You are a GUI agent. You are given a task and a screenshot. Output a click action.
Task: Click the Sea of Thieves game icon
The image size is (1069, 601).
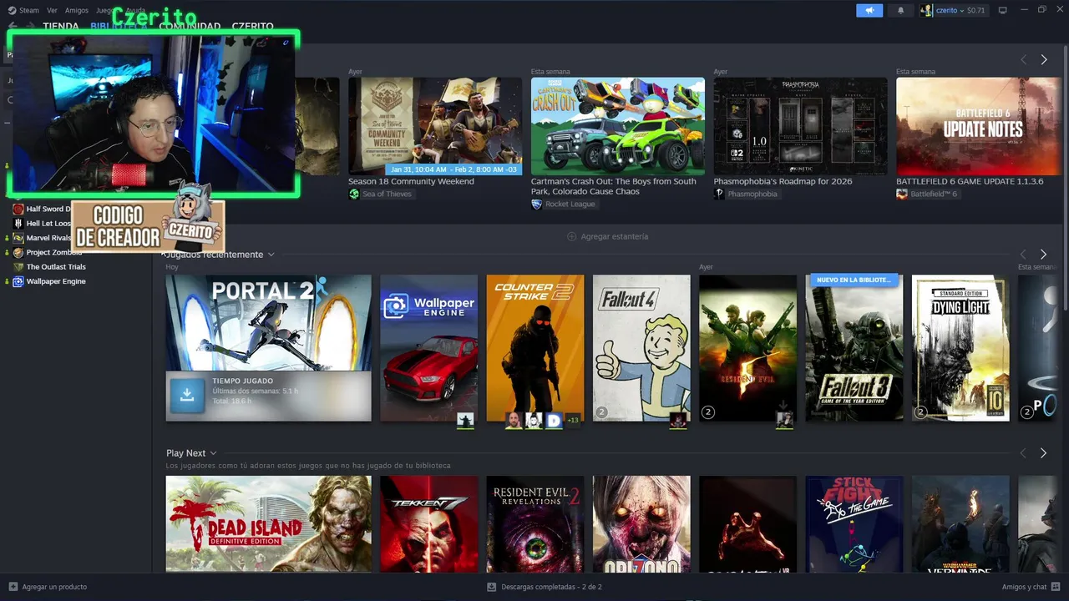coord(354,194)
